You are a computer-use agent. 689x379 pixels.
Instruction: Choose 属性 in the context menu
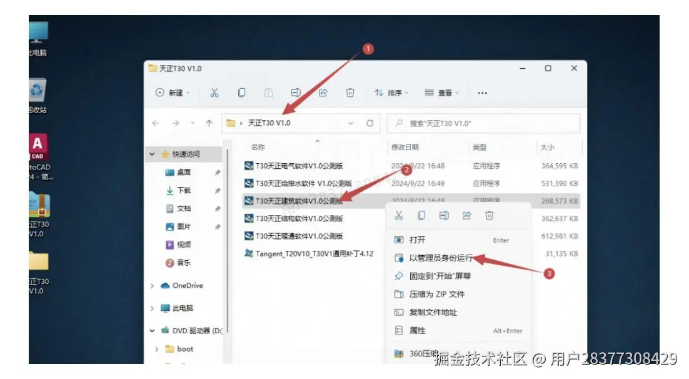coord(458,331)
